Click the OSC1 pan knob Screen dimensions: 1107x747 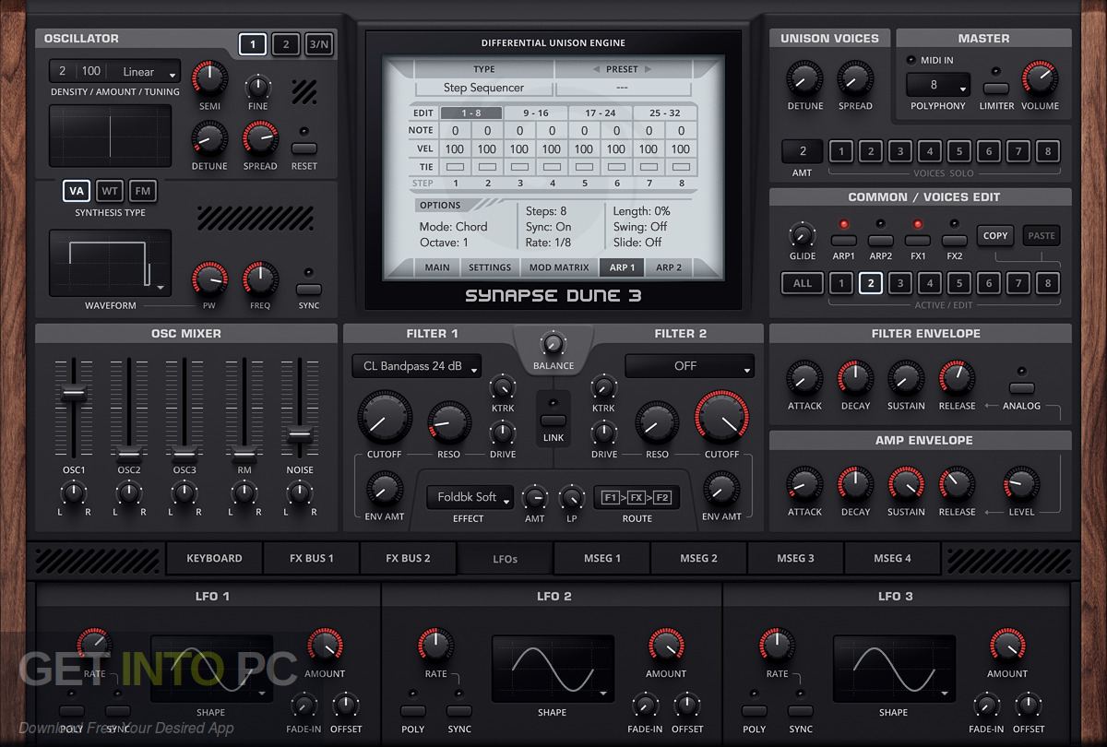pyautogui.click(x=74, y=493)
